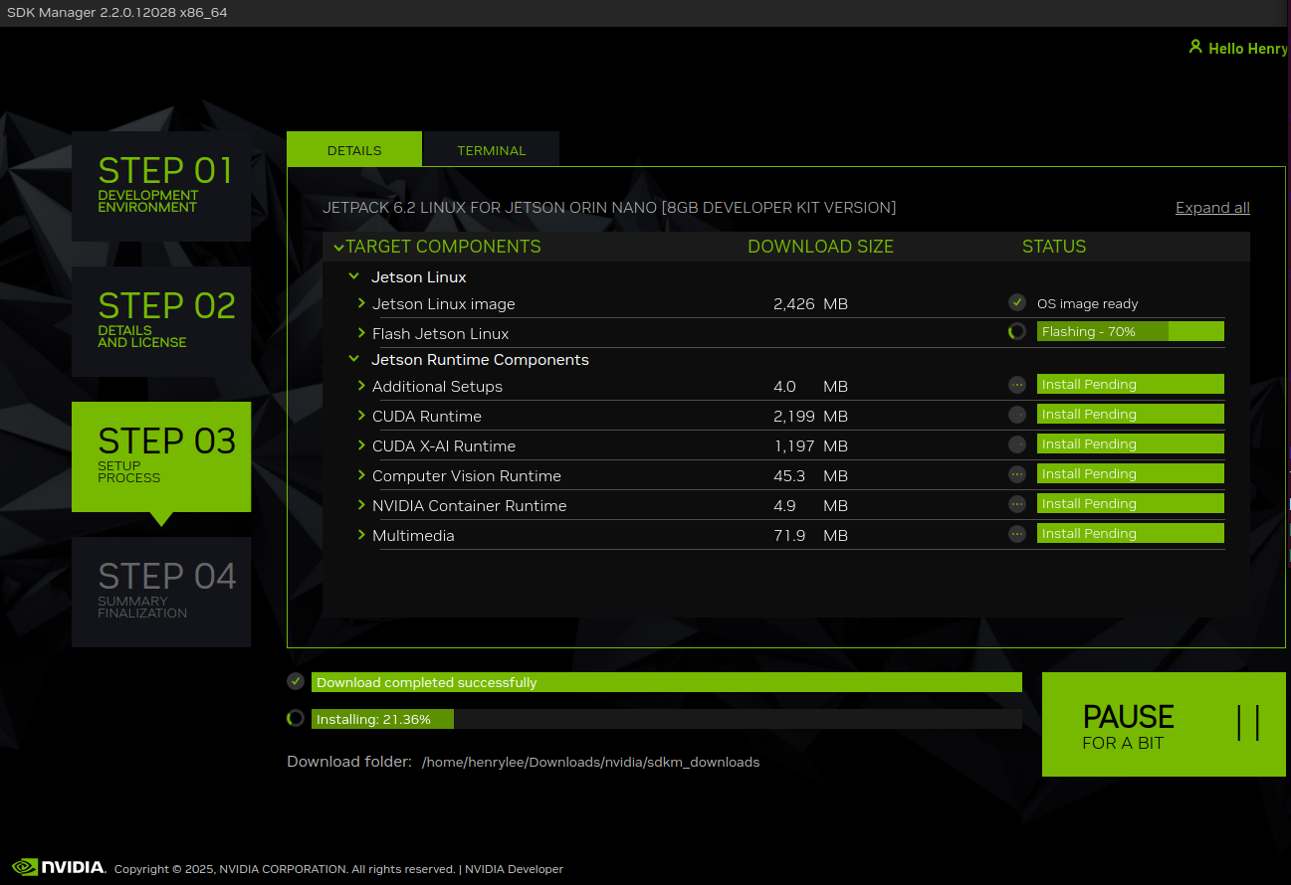Click the pending status icon for NVIDIA Container Runtime
Image resolution: width=1291 pixels, height=885 pixels.
tap(1016, 504)
